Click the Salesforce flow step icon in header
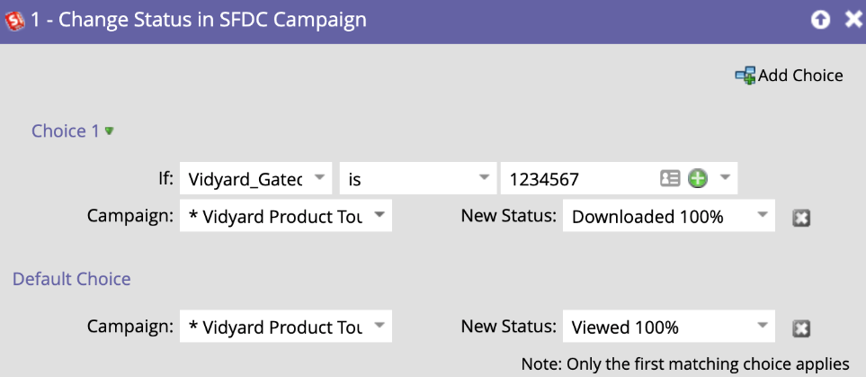Image resolution: width=866 pixels, height=377 pixels. [x=13, y=21]
